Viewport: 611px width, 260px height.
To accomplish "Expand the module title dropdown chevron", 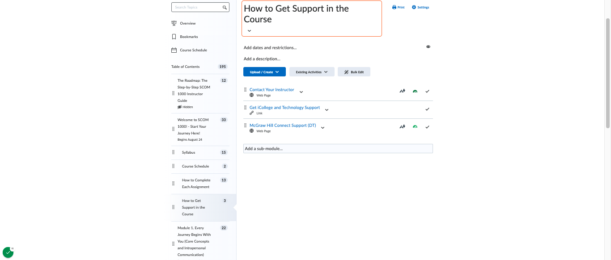I will tap(249, 31).
